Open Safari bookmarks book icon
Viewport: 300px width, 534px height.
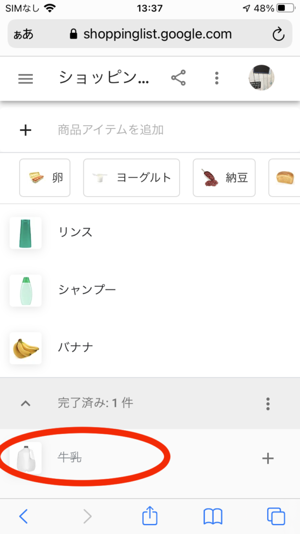[213, 516]
